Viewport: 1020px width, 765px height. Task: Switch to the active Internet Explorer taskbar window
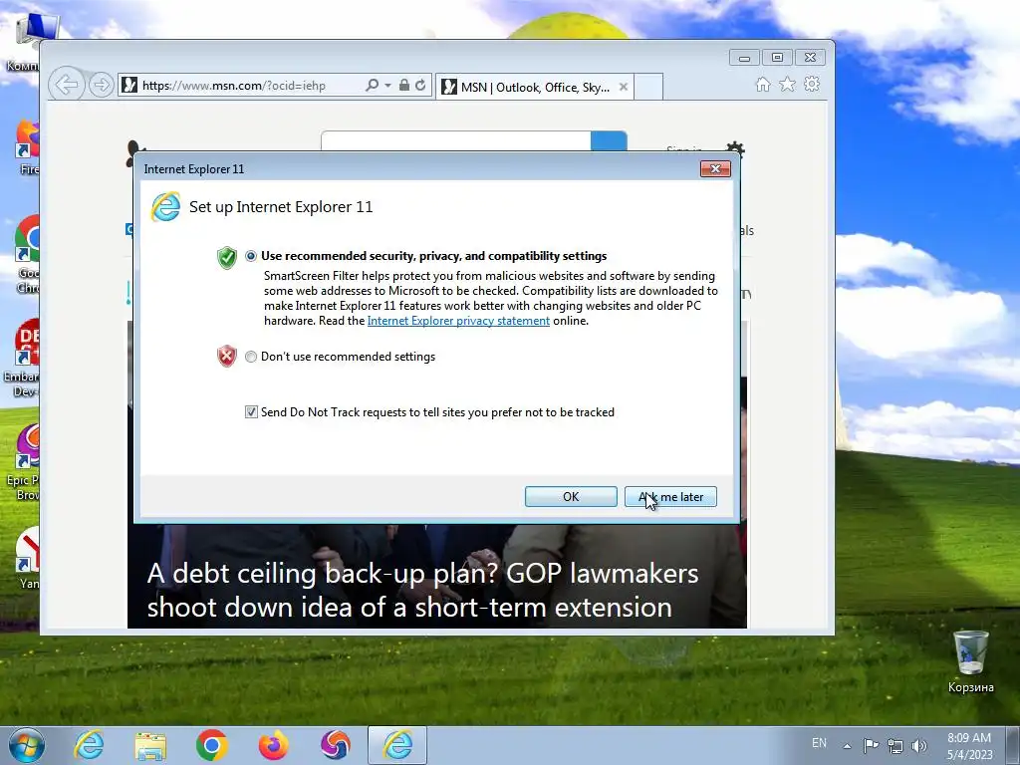397,745
